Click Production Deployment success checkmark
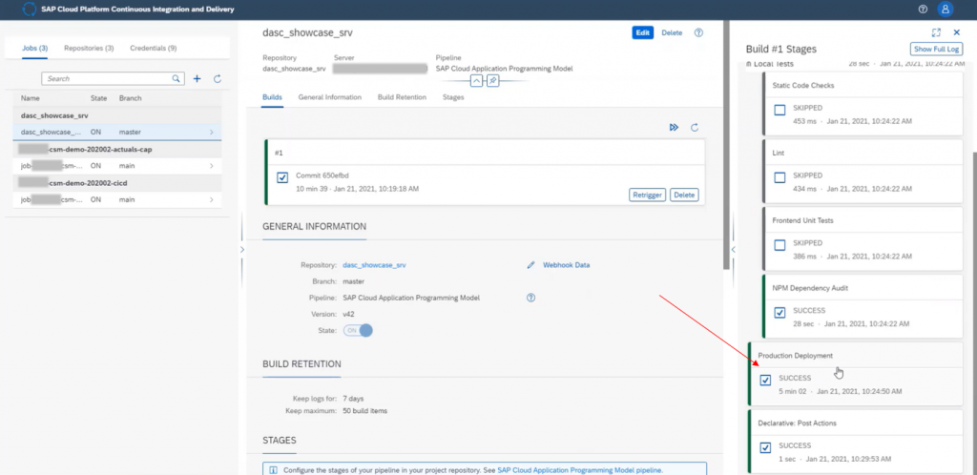Viewport: 977px width, 475px height. pyautogui.click(x=766, y=381)
